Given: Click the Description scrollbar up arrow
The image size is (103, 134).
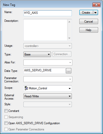Looking at the screenshot, I should tap(69, 22).
